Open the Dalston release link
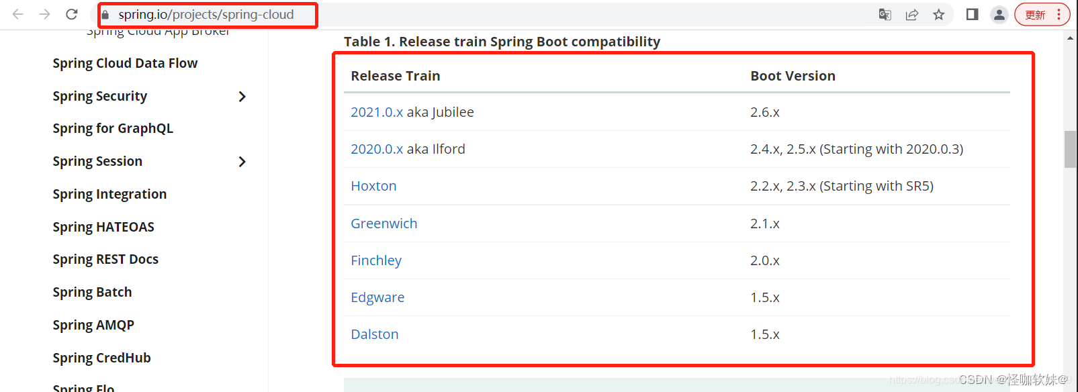Viewport: 1078px width, 392px height. (375, 334)
